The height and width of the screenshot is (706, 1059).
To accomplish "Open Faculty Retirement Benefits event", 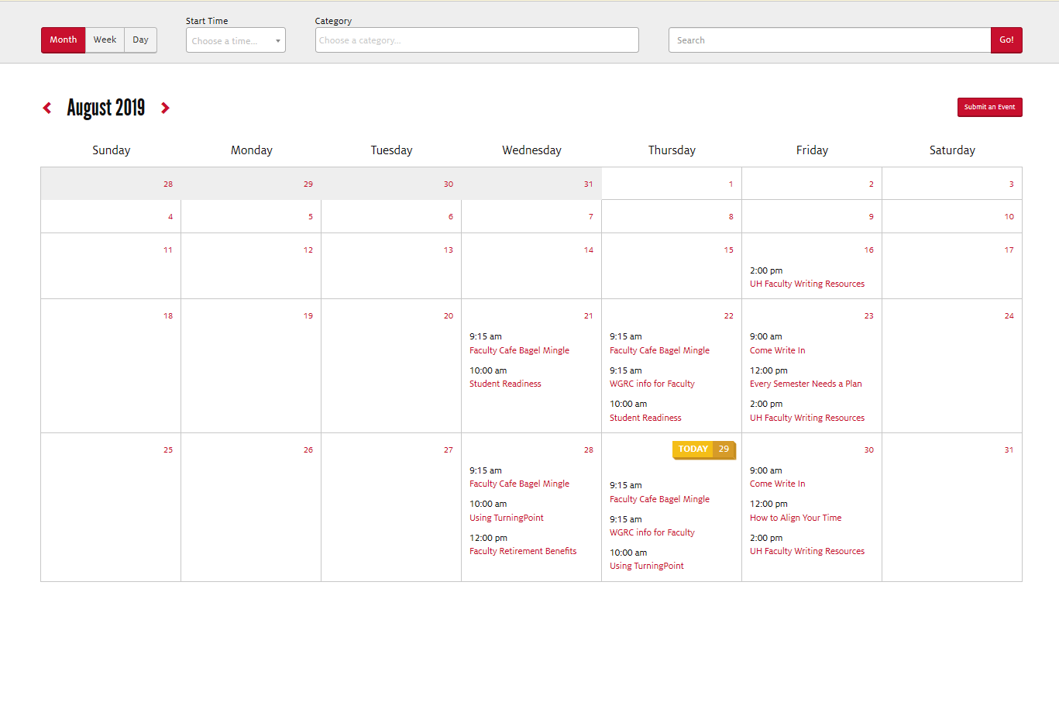I will [x=522, y=552].
